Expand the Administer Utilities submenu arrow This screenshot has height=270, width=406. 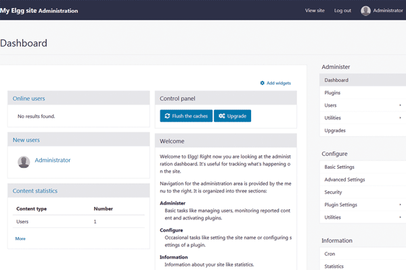tap(400, 117)
